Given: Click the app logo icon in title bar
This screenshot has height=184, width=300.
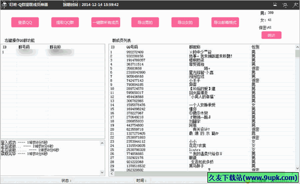Looking at the screenshot, I should pos(4,5).
